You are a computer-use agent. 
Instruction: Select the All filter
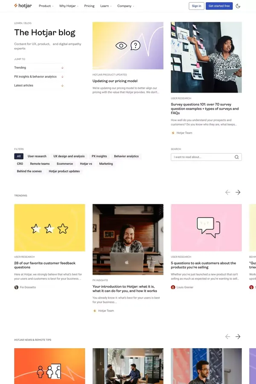19,156
